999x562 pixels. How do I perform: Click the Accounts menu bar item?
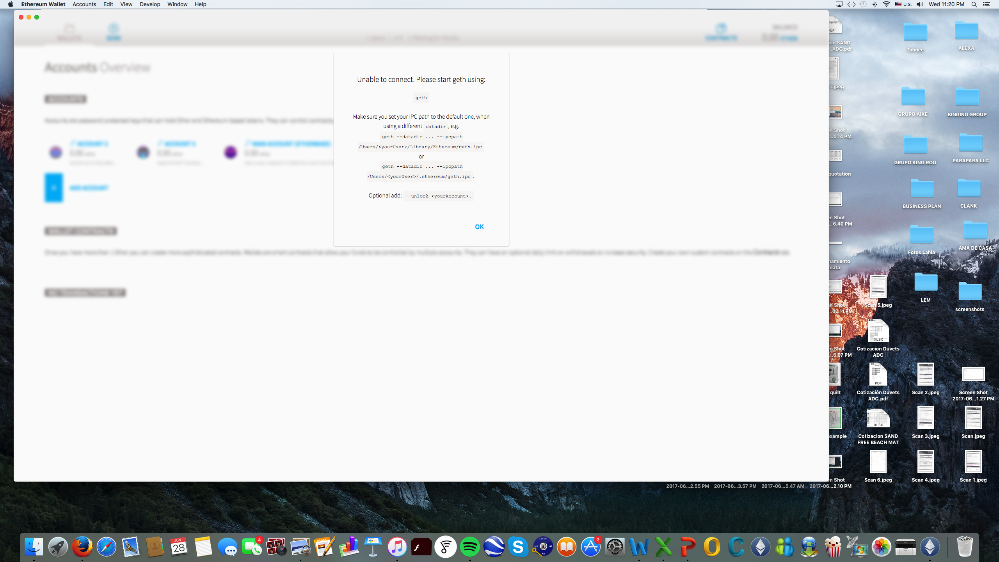[x=84, y=5]
